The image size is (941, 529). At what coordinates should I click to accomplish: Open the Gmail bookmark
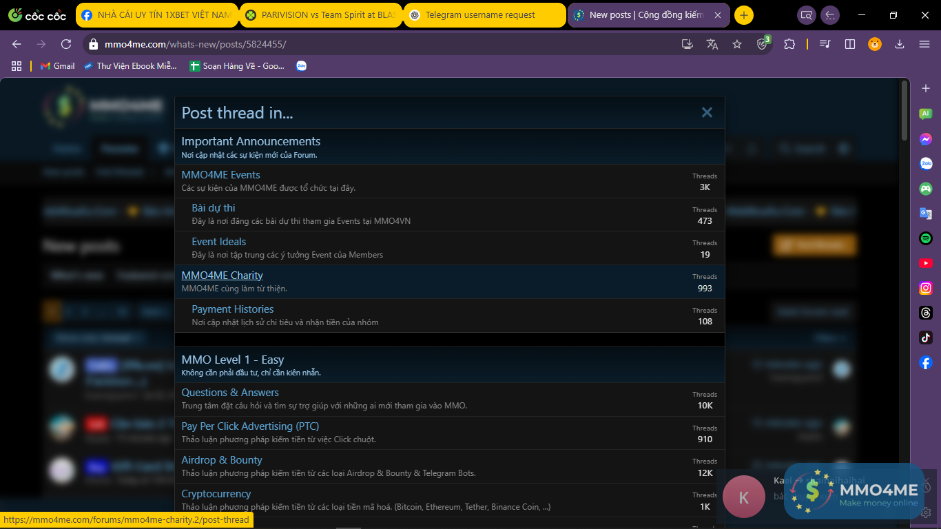58,66
